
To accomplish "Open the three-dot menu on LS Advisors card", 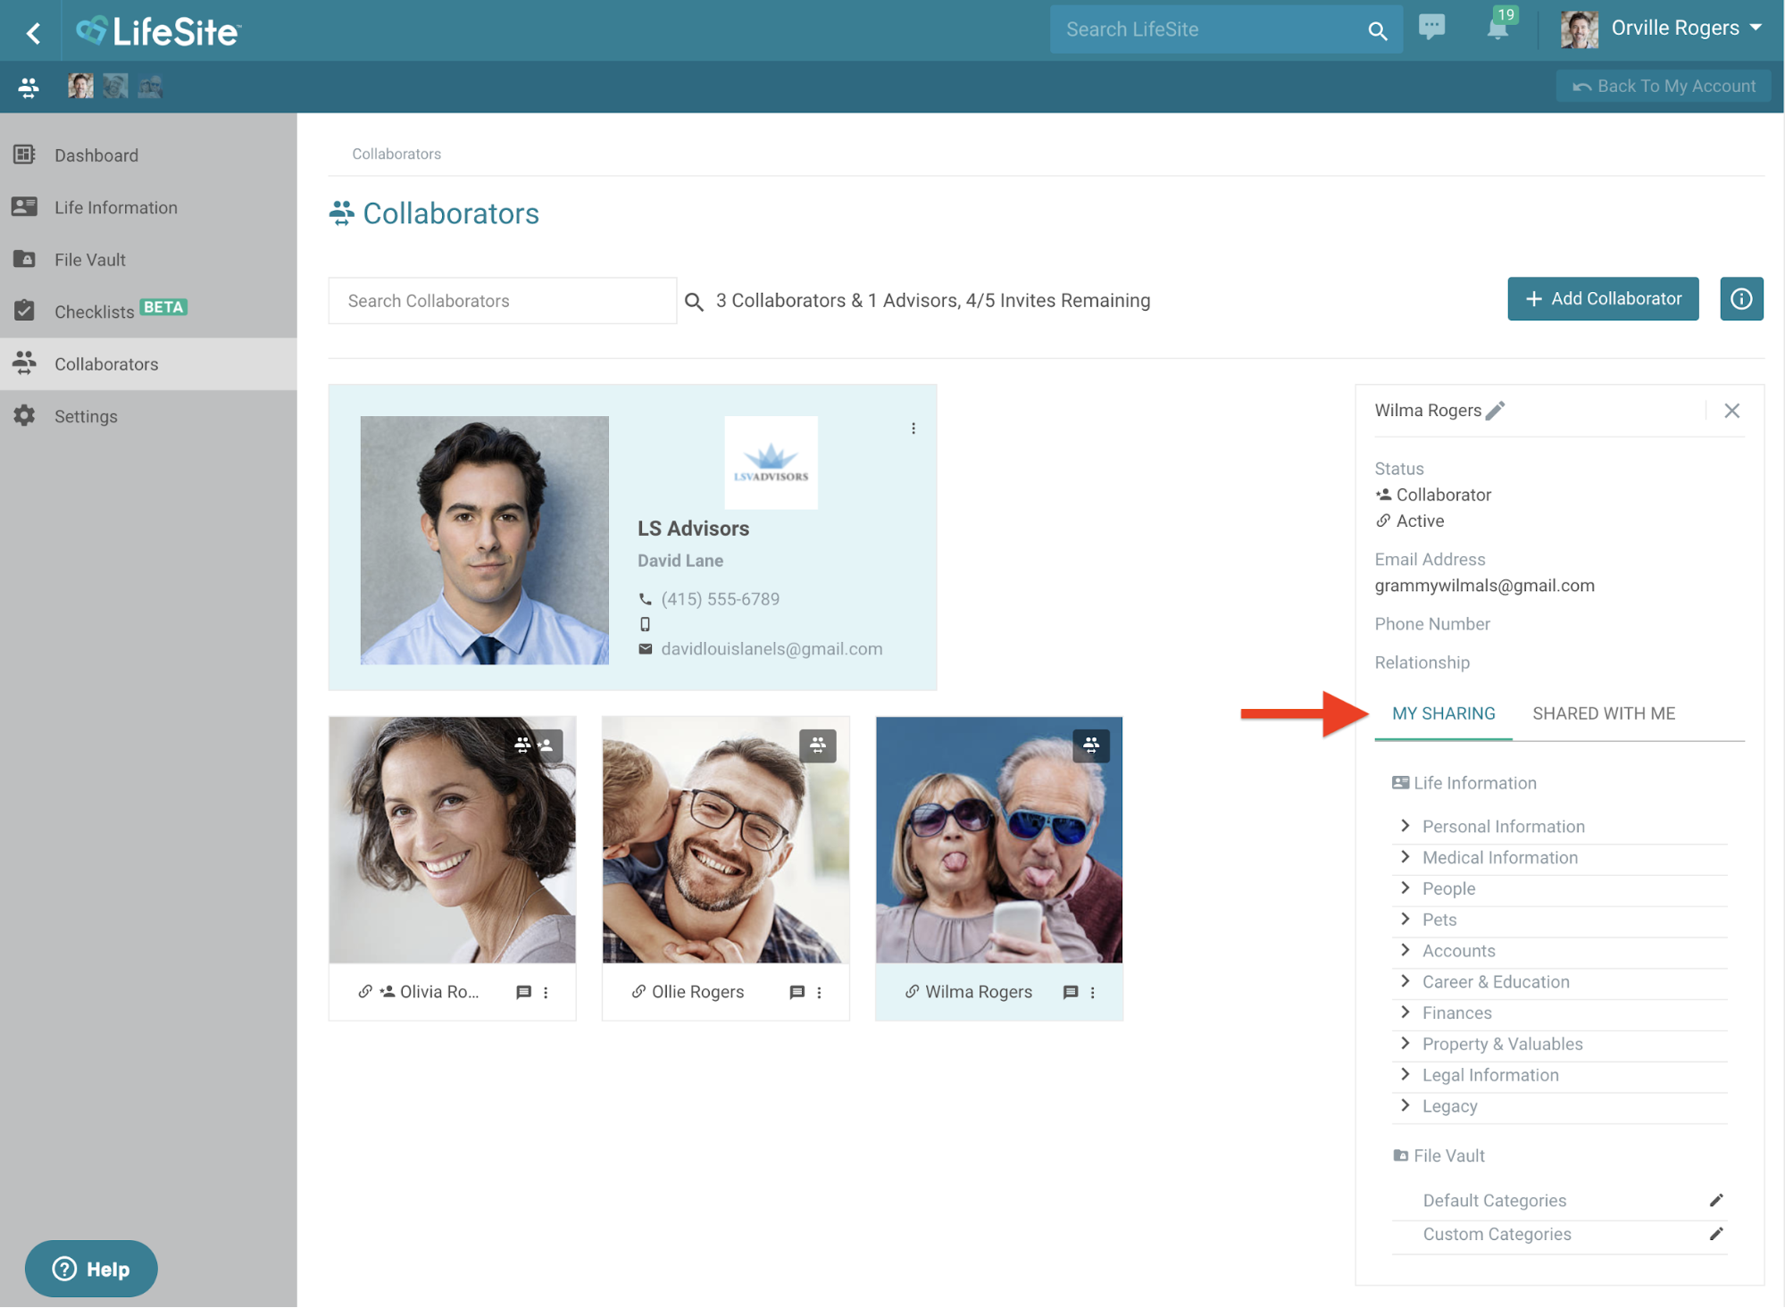I will 913,429.
